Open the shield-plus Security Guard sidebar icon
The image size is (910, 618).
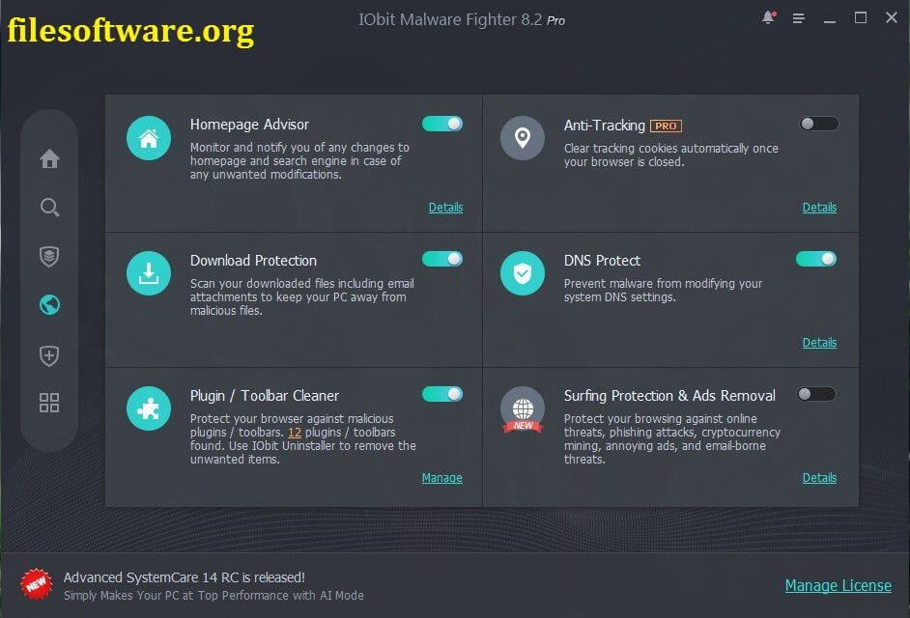tap(49, 355)
